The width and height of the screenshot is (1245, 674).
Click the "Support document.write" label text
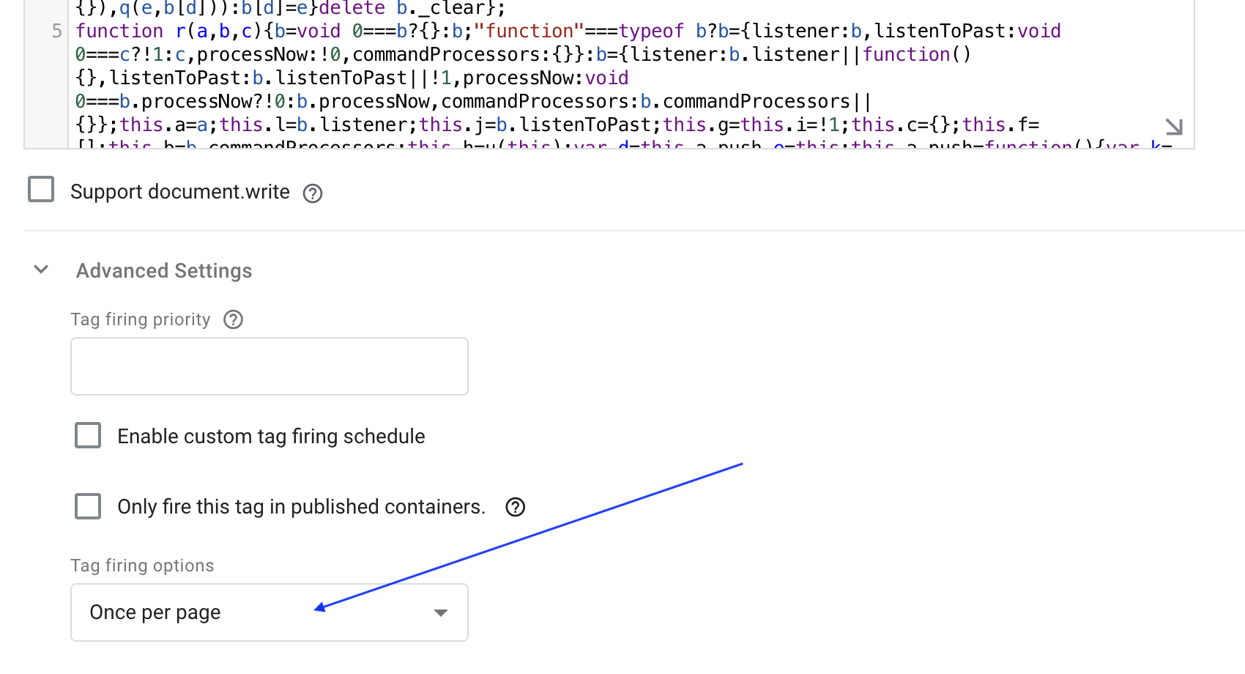(180, 192)
